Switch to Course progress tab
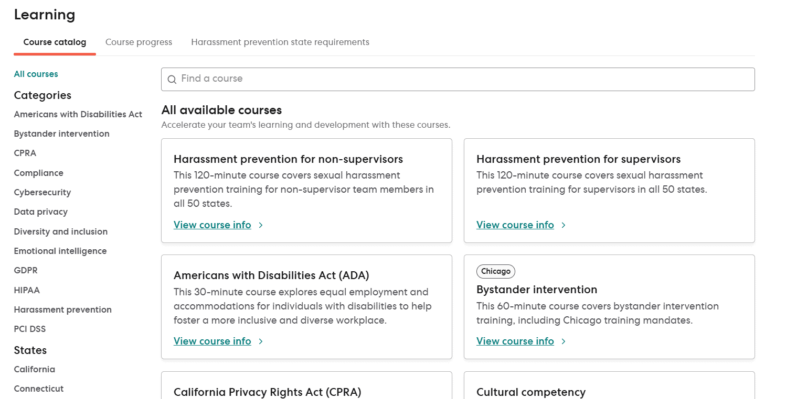This screenshot has width=786, height=399. (139, 42)
